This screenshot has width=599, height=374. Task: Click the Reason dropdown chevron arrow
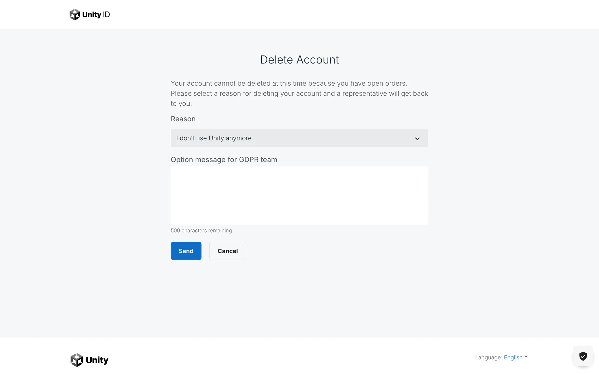tap(417, 139)
